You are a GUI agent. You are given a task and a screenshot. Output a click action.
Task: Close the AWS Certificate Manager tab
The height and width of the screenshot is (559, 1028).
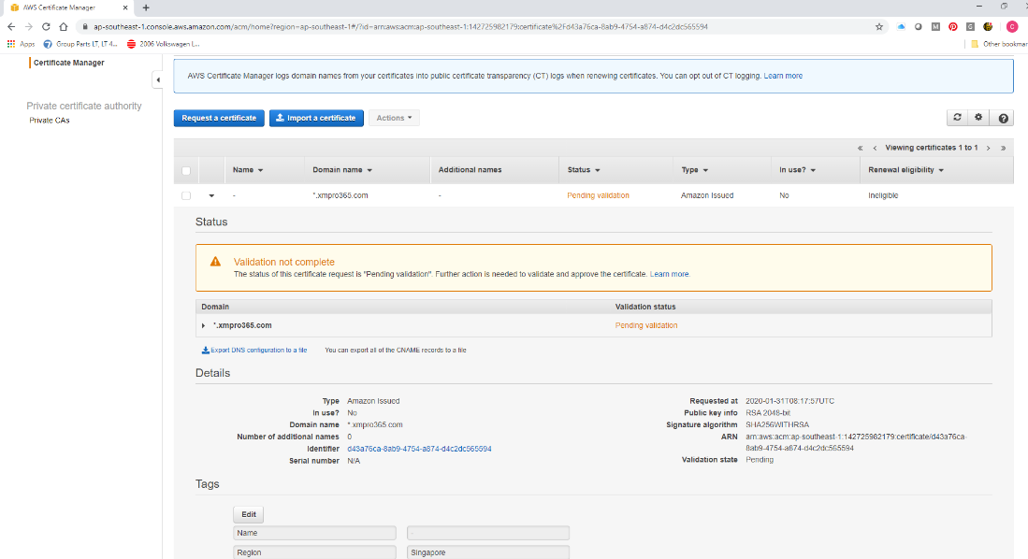[x=125, y=7]
